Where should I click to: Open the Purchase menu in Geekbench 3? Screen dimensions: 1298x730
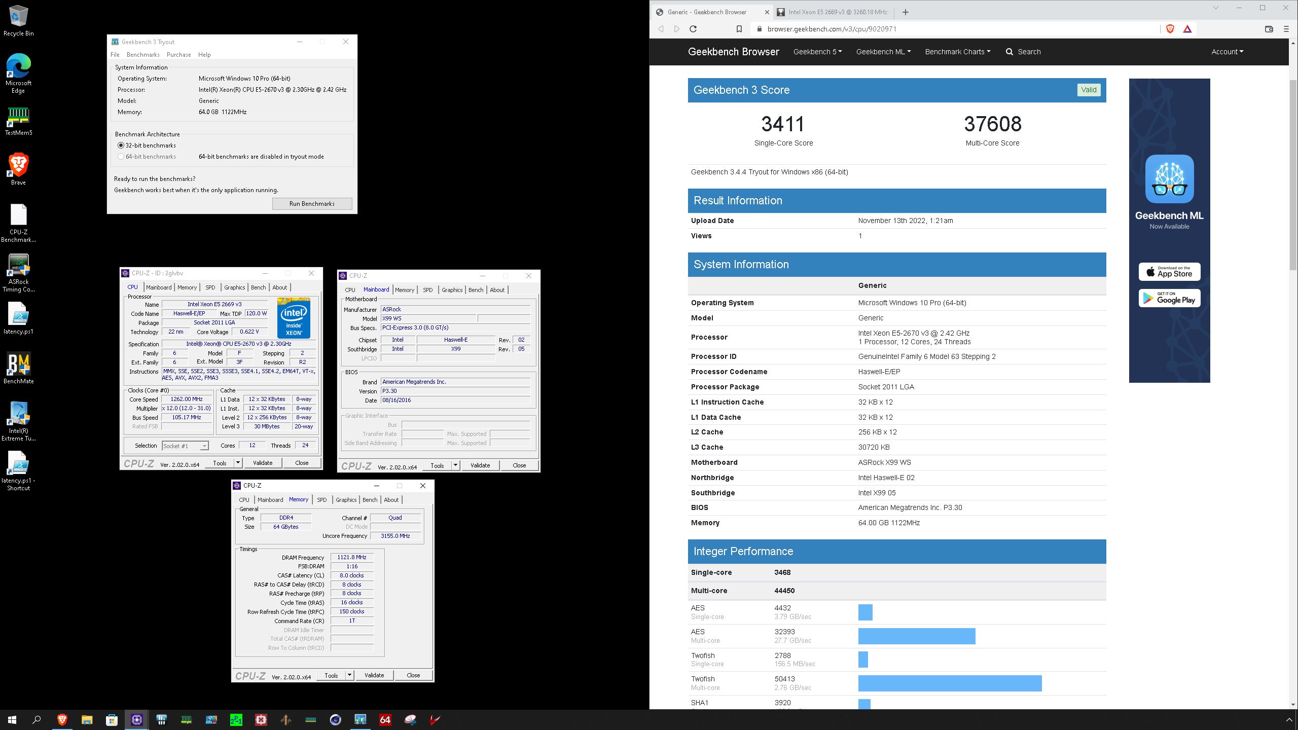(179, 55)
